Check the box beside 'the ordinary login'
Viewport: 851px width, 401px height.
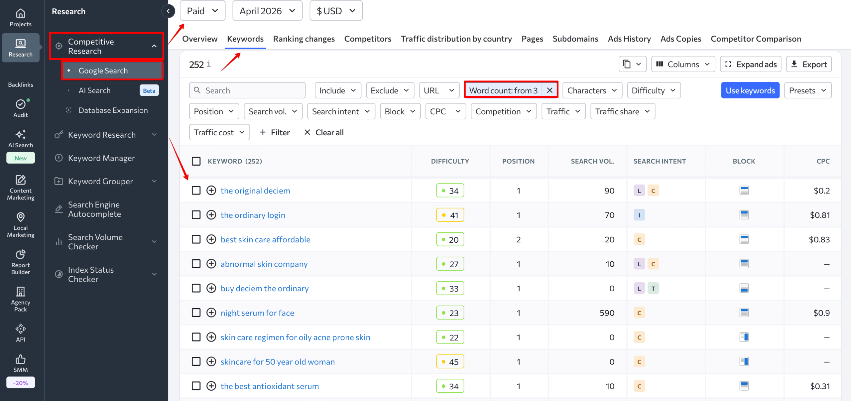[196, 215]
